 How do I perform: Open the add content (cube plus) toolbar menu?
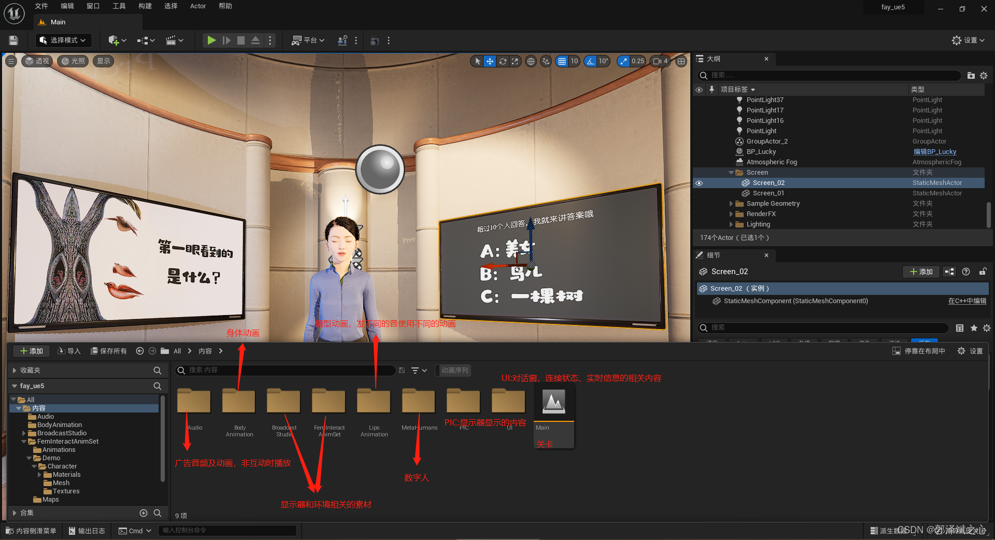point(117,40)
